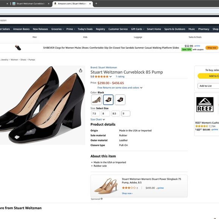The width and height of the screenshot is (219, 219).
Task: Expand the Size Chart
Action: pyautogui.click(x=97, y=119)
